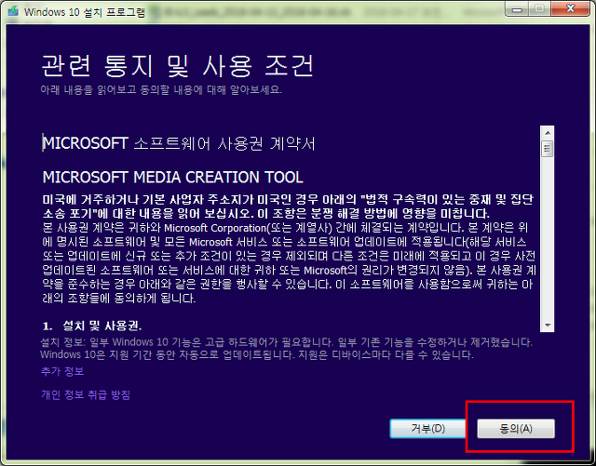
Task: Click the license scrollbar down arrow
Action: [x=548, y=326]
